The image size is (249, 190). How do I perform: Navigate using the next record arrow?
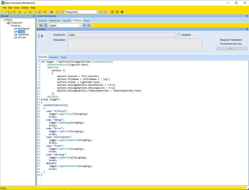tap(101, 12)
